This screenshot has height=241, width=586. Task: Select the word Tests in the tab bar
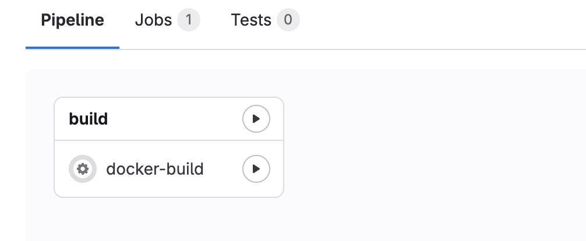tap(251, 20)
